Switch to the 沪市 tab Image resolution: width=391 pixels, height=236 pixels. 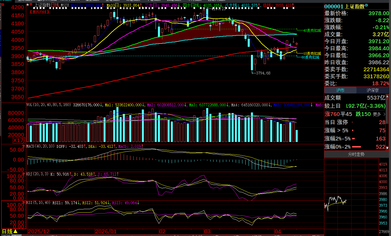(x=340, y=90)
